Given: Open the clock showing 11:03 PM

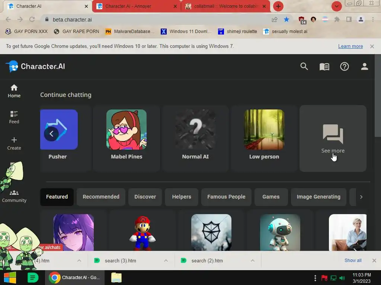Looking at the screenshot, I should coord(362,278).
